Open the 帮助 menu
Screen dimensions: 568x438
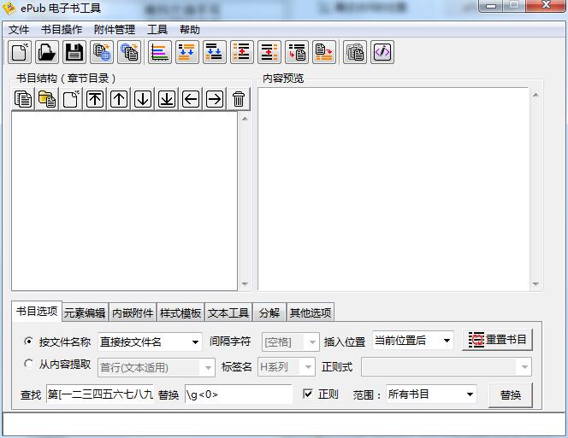[x=190, y=29]
